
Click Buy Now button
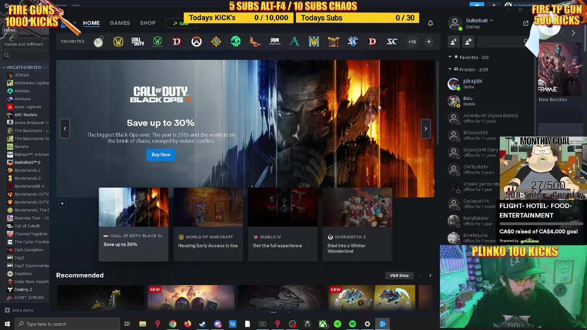pyautogui.click(x=161, y=154)
